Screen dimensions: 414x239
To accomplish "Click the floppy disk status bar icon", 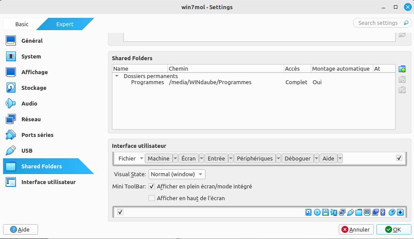I will pyautogui.click(x=325, y=212).
